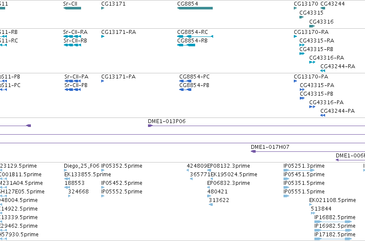Click the CG13170 gene label
Viewport: 365px width, 241px height.
click(x=306, y=4)
